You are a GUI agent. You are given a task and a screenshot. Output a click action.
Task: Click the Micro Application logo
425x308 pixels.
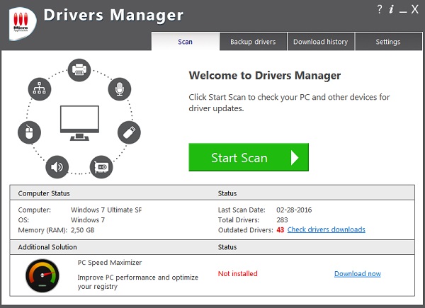click(22, 24)
